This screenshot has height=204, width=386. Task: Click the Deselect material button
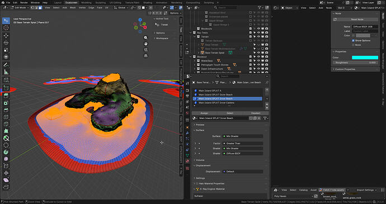tap(256, 113)
